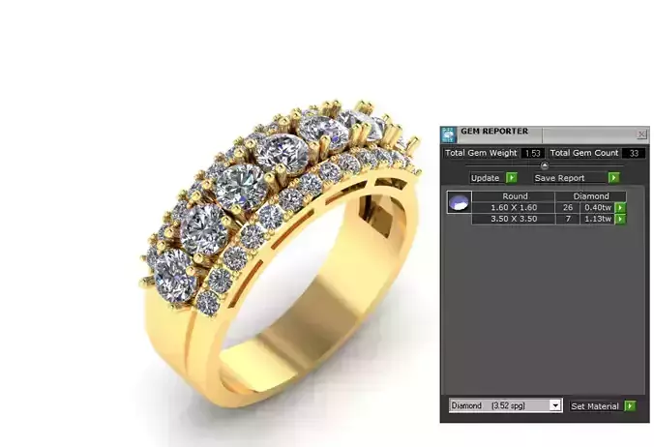Click green arrow in the 1.13tw row
Screen dimensions: 654x447
coord(620,219)
